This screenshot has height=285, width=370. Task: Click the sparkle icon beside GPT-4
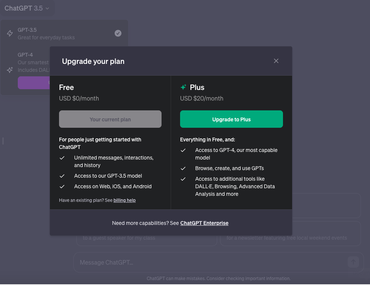coord(10,70)
